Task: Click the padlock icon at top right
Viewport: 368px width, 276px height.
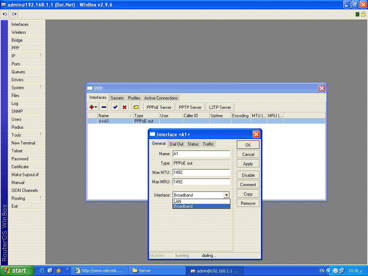Action: tap(363, 14)
